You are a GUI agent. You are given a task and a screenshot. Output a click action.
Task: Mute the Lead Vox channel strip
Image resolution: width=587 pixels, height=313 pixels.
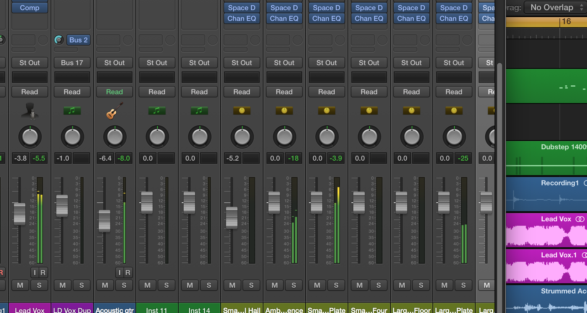point(20,285)
